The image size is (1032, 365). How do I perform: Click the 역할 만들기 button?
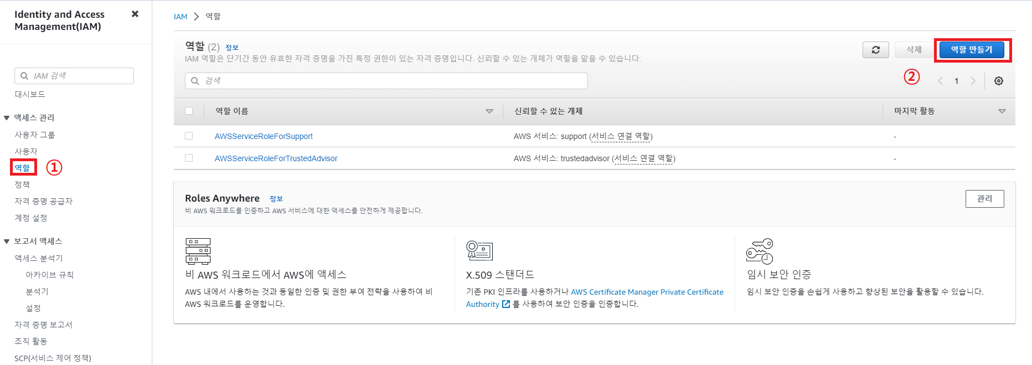tap(972, 50)
